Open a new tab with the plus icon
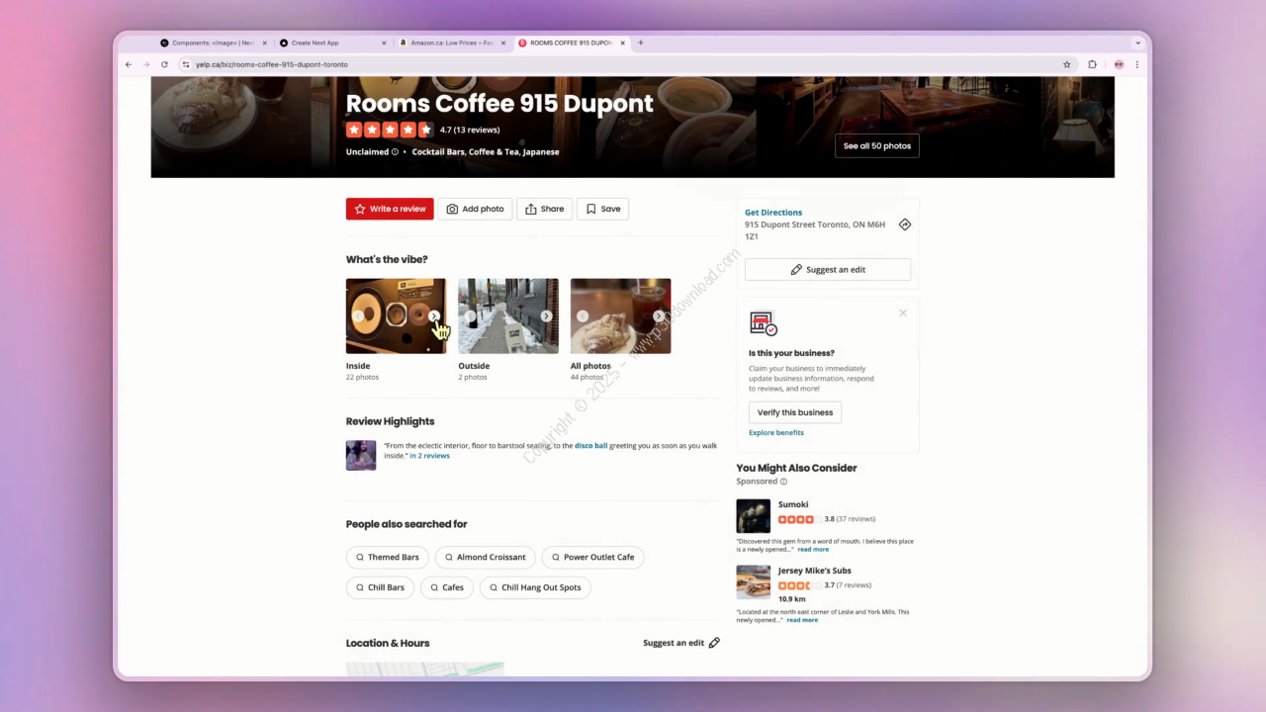 click(641, 43)
